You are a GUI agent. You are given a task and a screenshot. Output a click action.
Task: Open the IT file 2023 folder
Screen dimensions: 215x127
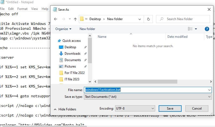(72, 79)
